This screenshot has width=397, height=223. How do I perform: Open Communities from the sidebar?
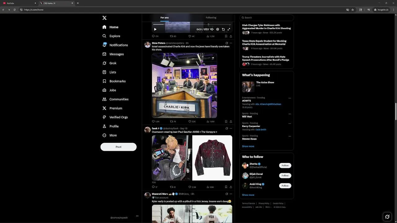(115, 99)
